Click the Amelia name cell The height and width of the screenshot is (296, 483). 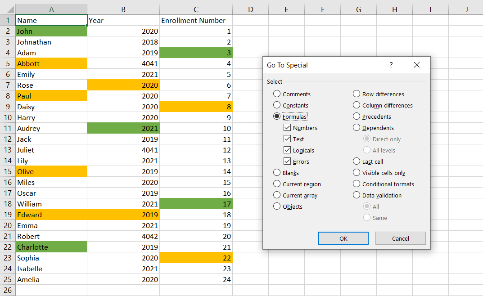click(51, 279)
